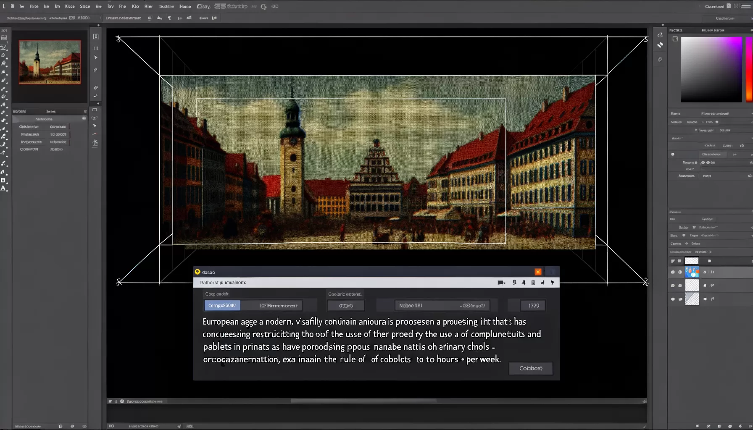Open the Hacne menu
Screen dimensions: 753x430
[x=185, y=6]
